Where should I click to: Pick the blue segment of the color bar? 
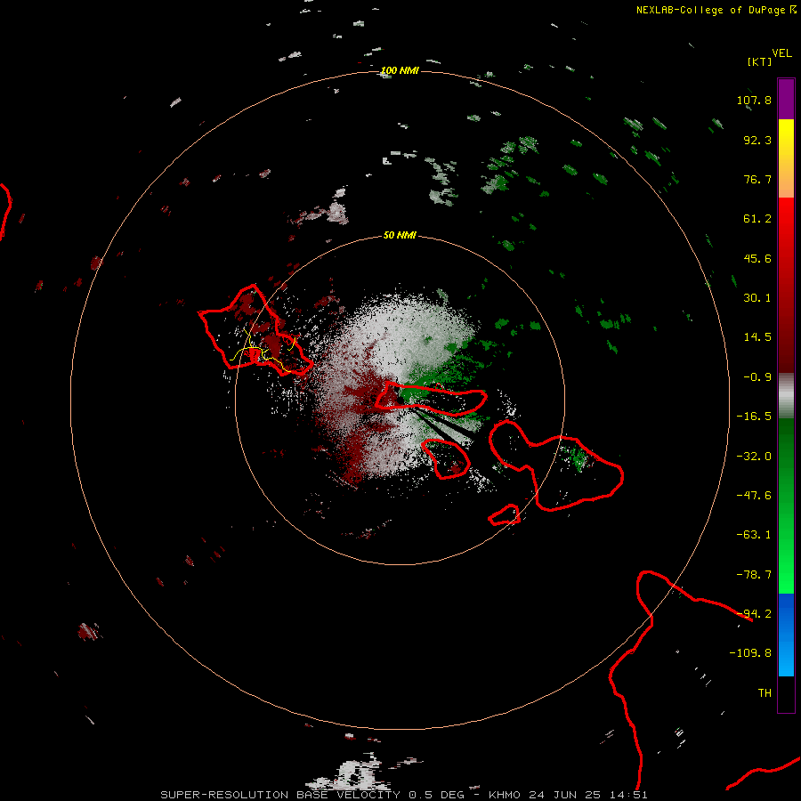786,635
